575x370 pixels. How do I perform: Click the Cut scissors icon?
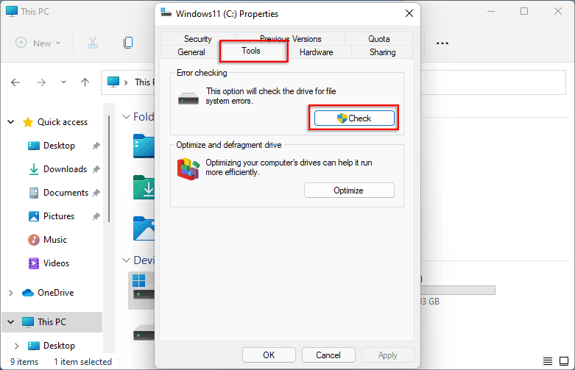click(x=93, y=43)
